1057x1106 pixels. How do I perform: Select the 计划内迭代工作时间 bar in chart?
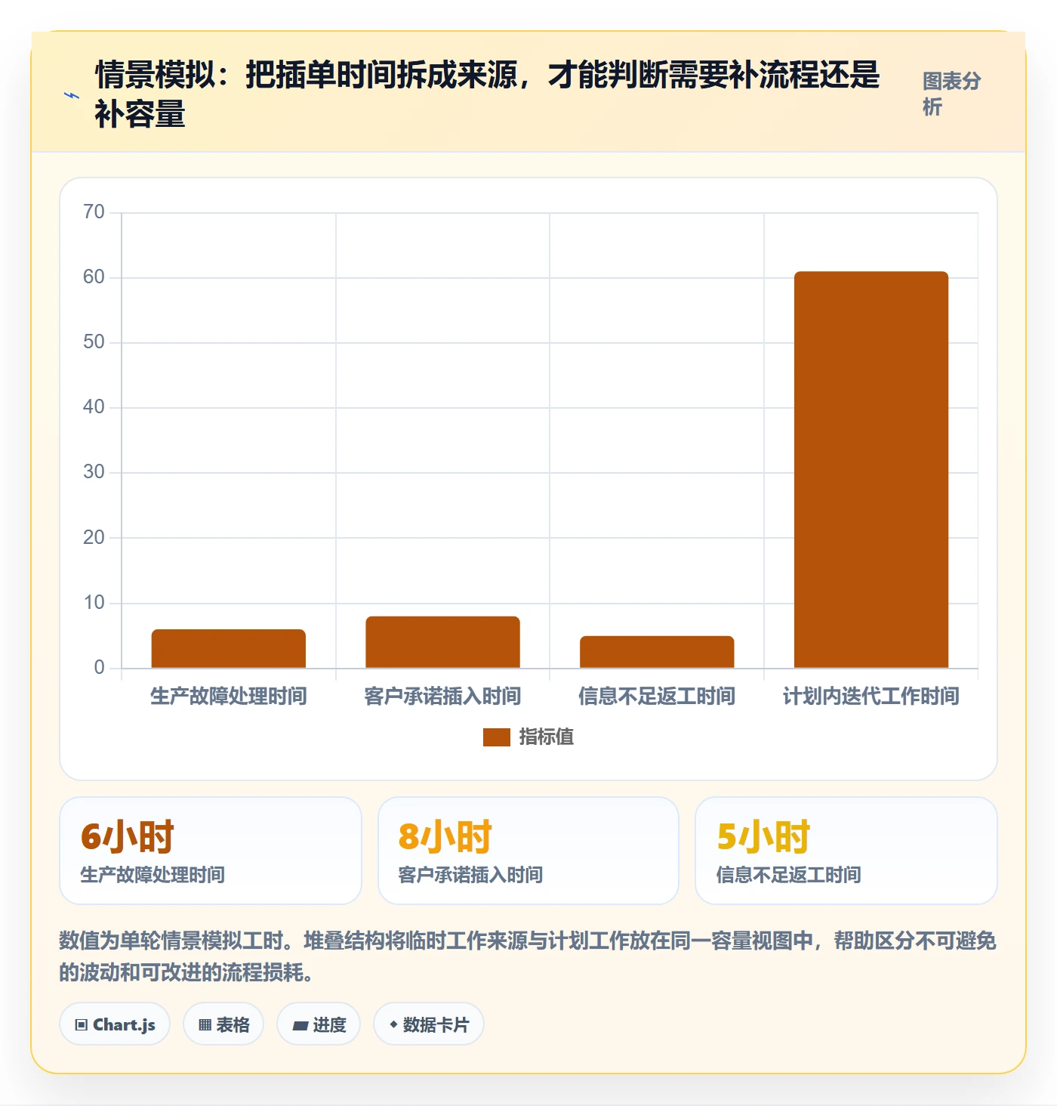871,470
